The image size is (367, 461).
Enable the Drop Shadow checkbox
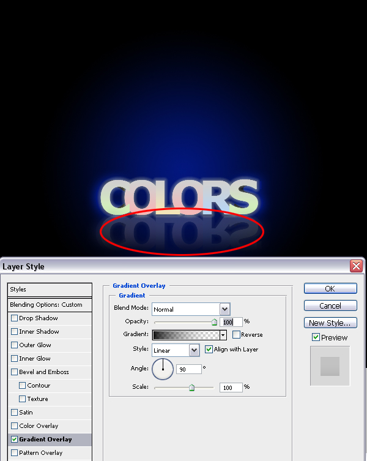click(x=14, y=318)
